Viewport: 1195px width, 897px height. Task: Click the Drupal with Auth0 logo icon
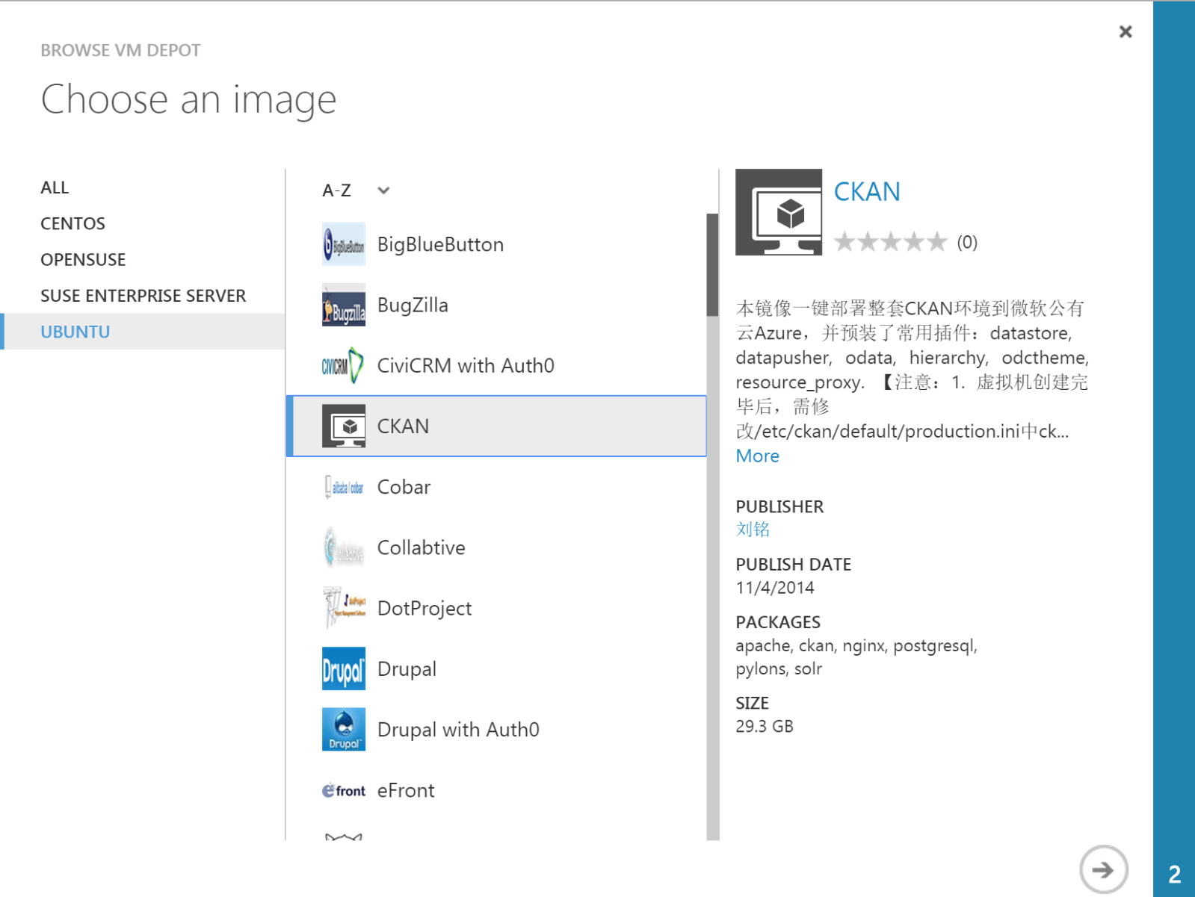click(x=344, y=729)
